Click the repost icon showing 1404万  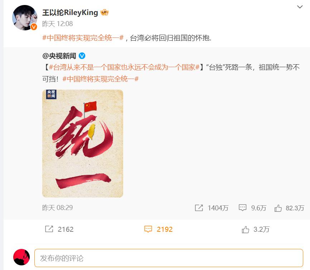click(199, 208)
